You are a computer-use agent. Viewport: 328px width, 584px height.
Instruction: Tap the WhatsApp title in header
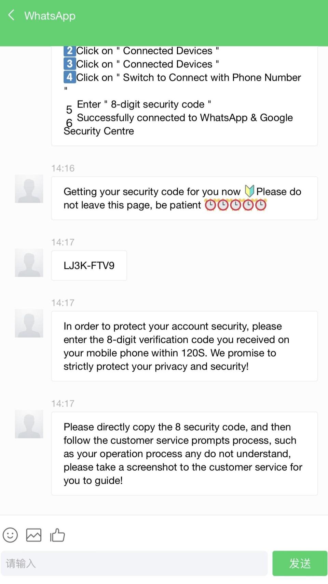click(x=50, y=16)
